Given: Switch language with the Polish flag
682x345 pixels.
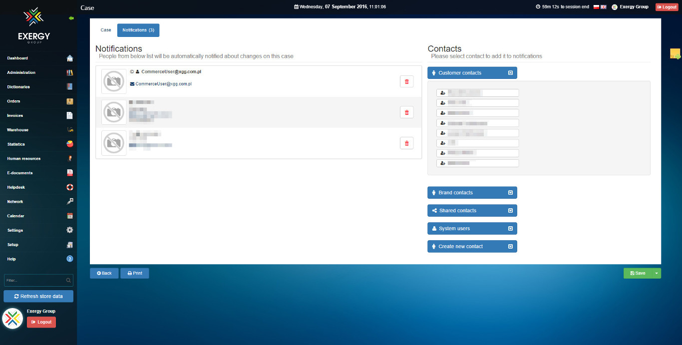Looking at the screenshot, I should coord(596,7).
